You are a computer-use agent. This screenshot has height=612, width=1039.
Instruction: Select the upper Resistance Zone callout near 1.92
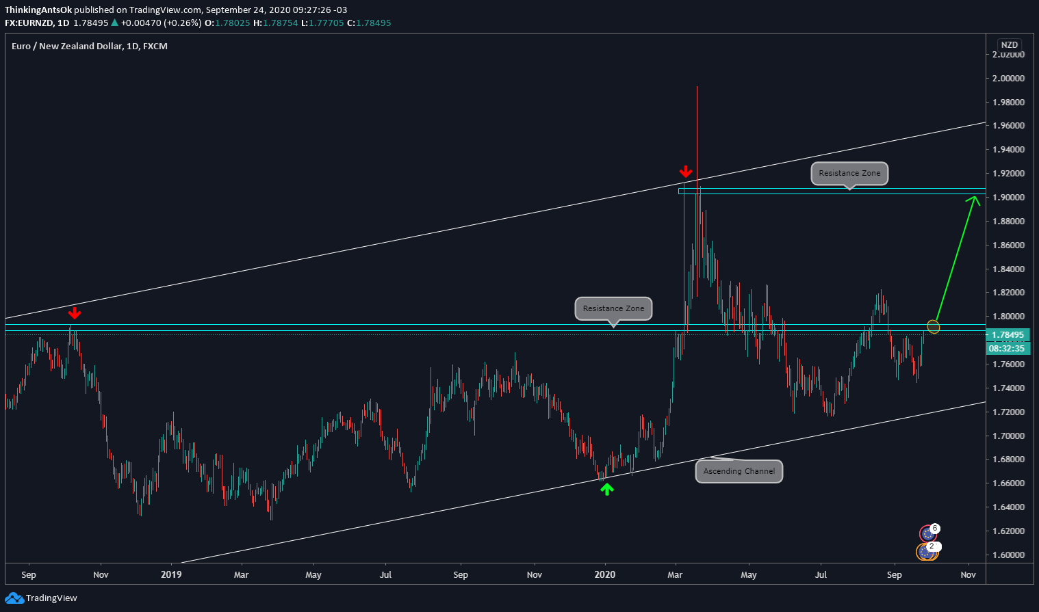pos(849,173)
